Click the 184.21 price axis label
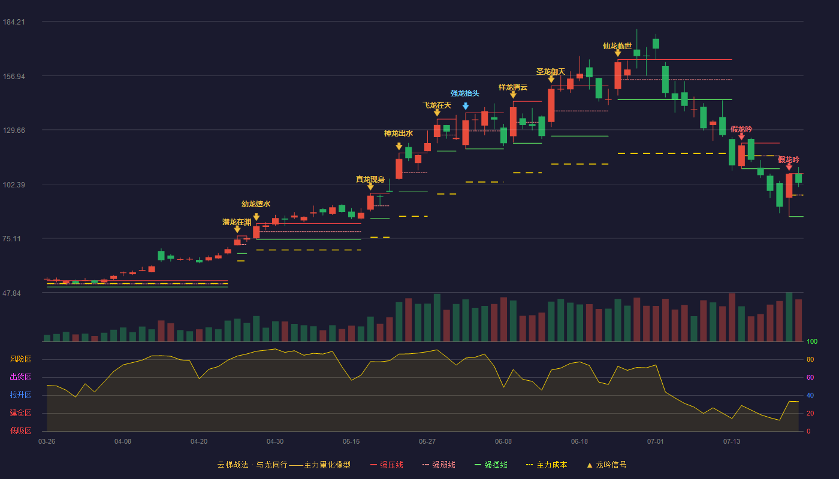This screenshot has width=839, height=479. tap(14, 22)
